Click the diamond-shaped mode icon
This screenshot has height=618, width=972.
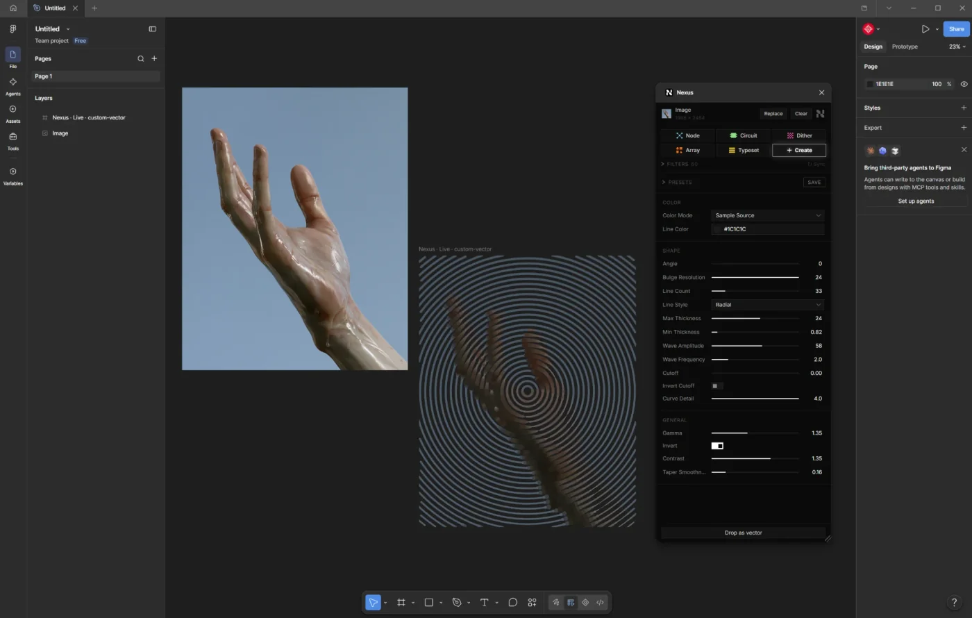585,602
